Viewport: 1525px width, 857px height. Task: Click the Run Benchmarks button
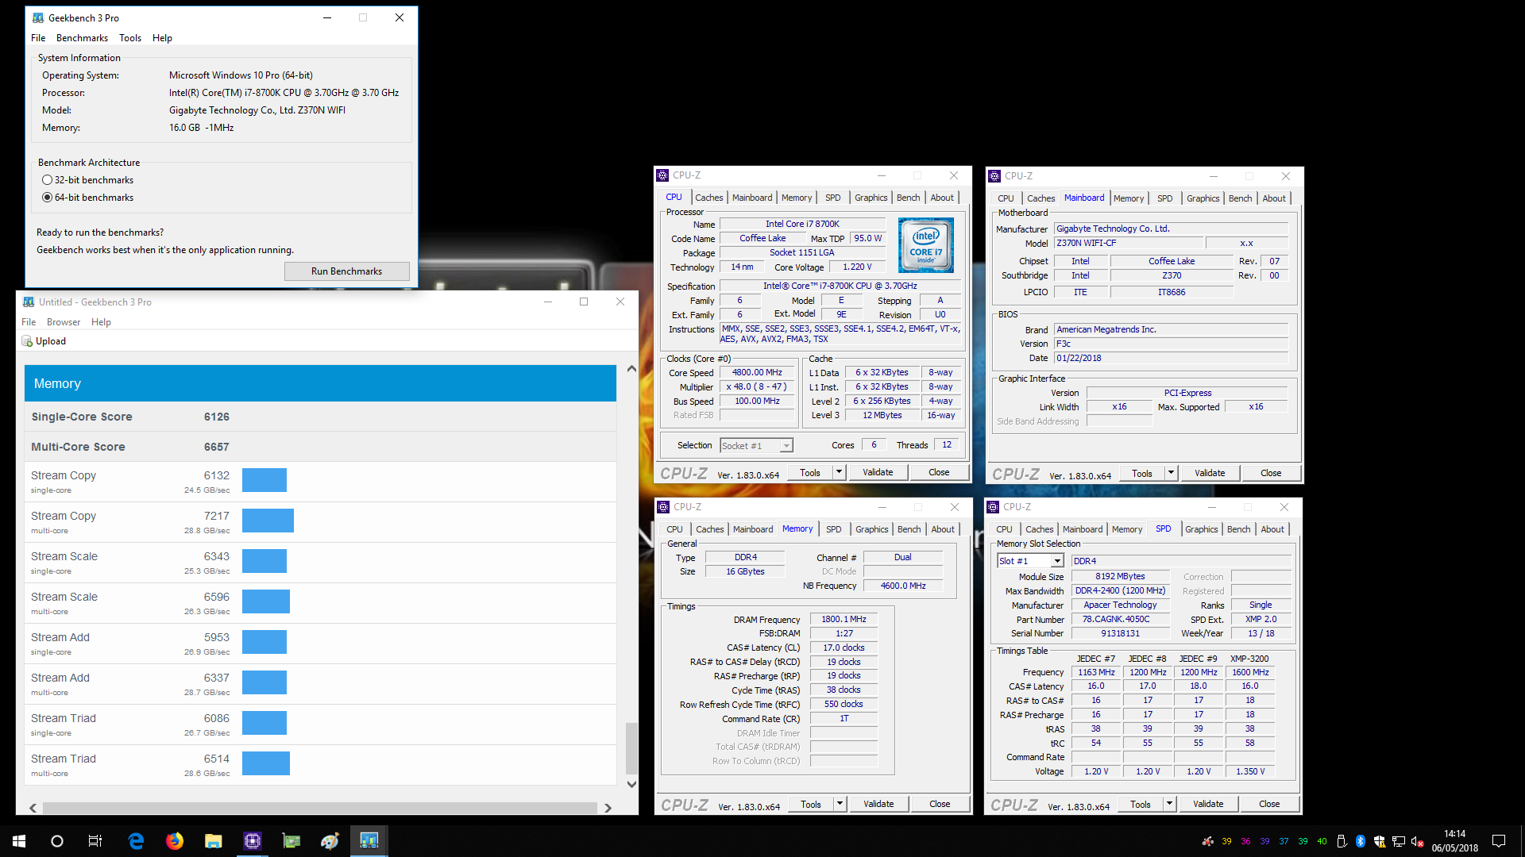click(346, 271)
